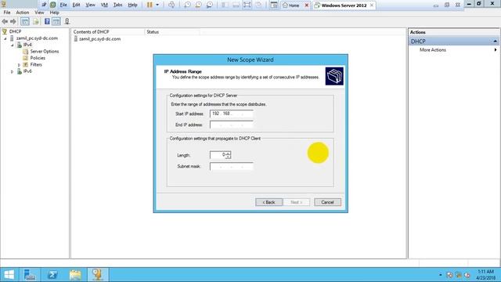This screenshot has height=282, width=501.
Task: Click the blue Help question mark toolbar icon
Action: (47, 21)
